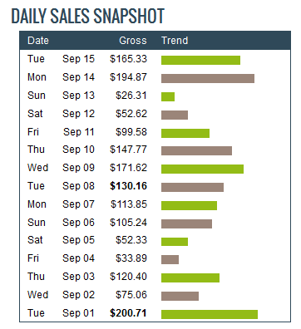Click the bold $200.71 amount
This screenshot has height=329, width=301.
pos(128,313)
